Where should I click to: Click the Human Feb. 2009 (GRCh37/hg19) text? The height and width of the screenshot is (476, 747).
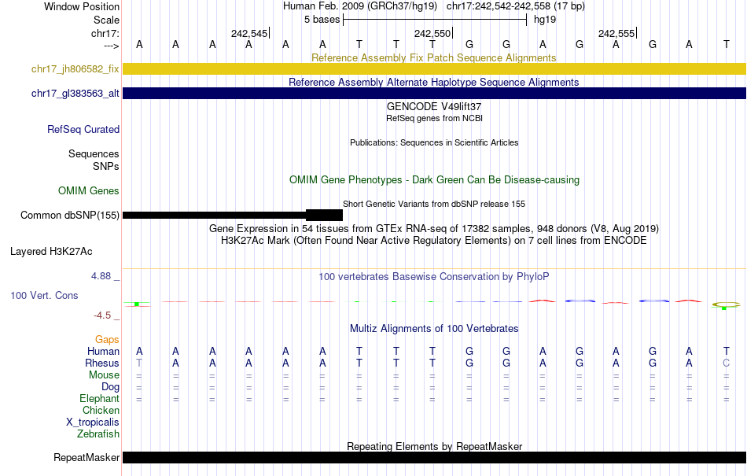(359, 6)
